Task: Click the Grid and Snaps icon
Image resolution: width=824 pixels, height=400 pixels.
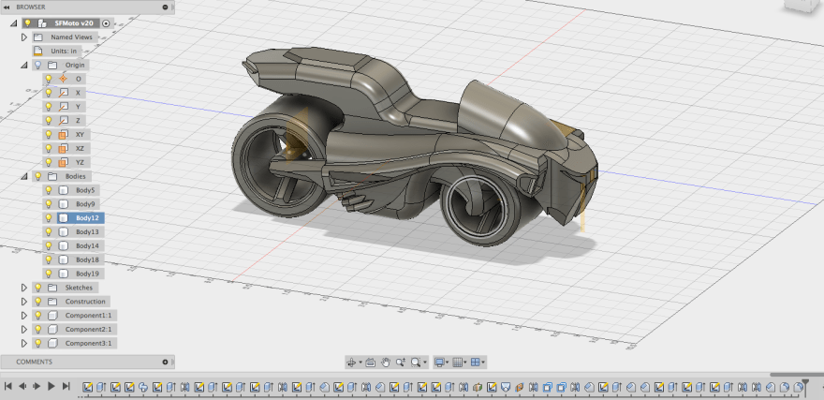Action: (x=458, y=362)
